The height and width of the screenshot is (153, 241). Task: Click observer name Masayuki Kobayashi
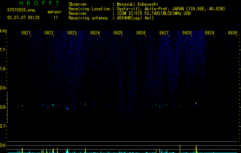(138, 4)
